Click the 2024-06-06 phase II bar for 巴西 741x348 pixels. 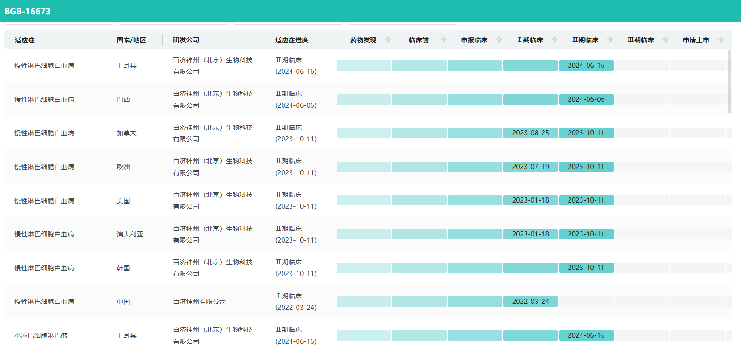(x=586, y=99)
